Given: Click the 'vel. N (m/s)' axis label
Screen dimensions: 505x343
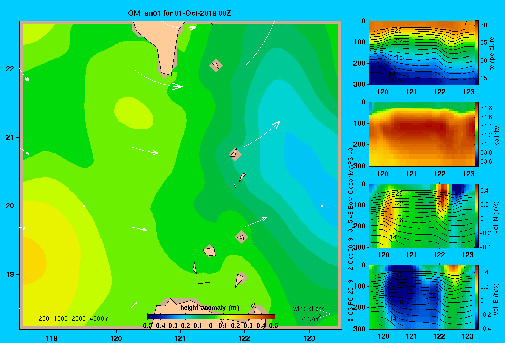Looking at the screenshot, I should point(496,217).
